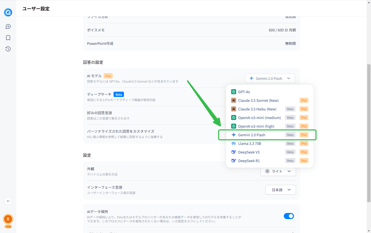Click AIデータ保持 setting label
Image resolution: width=371 pixels, height=233 pixels.
[98, 212]
